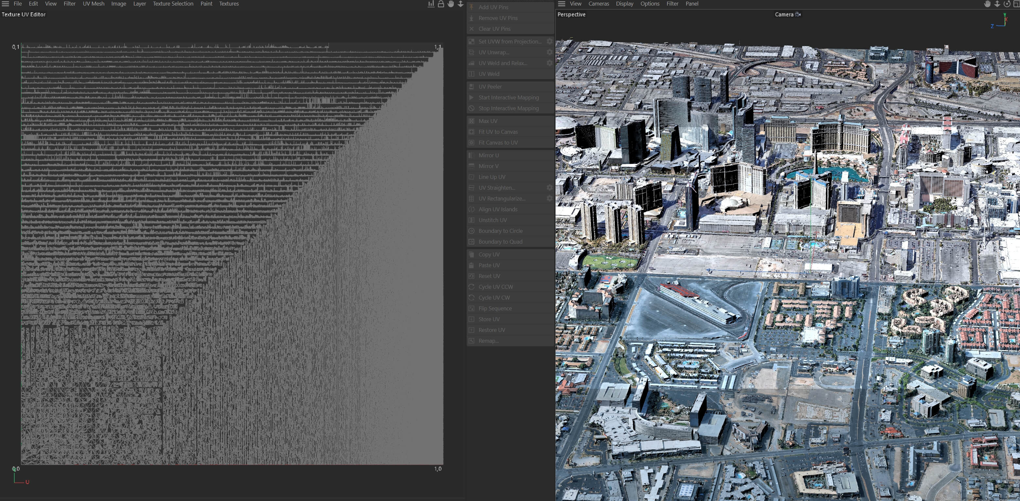The height and width of the screenshot is (501, 1020).
Task: Open the viewport Panel menu
Action: click(x=692, y=4)
